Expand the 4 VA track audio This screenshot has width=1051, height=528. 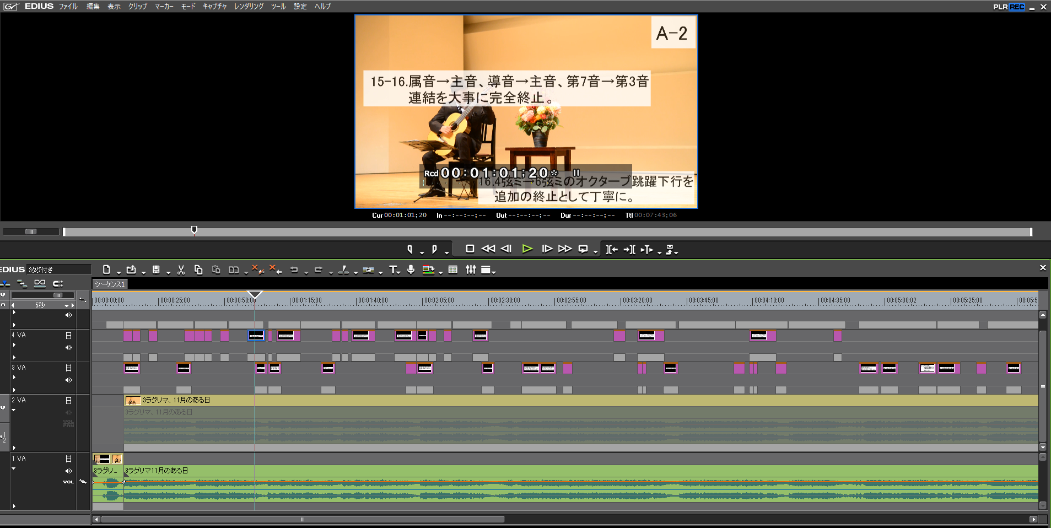14,345
